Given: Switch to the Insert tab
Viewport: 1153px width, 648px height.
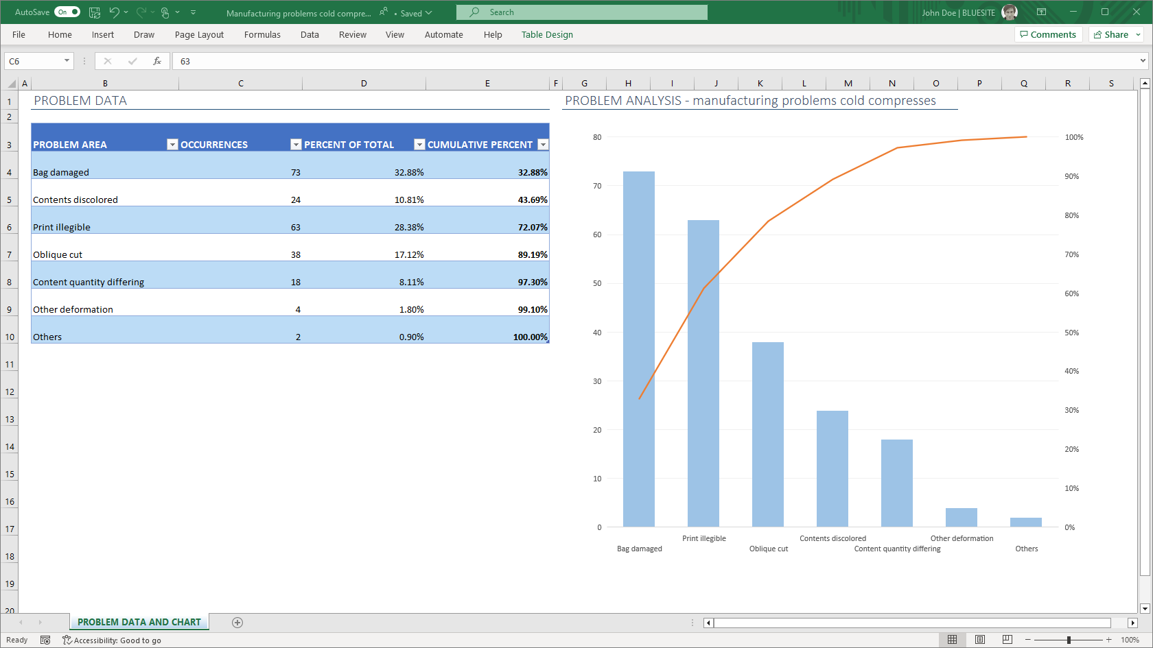Looking at the screenshot, I should tap(103, 34).
